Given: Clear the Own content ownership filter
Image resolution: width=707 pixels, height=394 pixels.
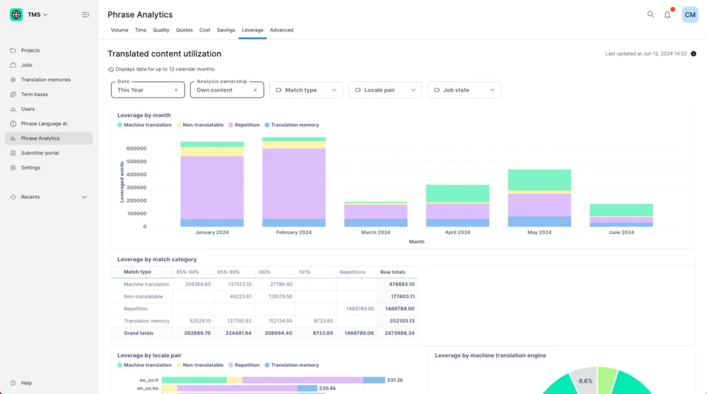Looking at the screenshot, I should pos(255,90).
